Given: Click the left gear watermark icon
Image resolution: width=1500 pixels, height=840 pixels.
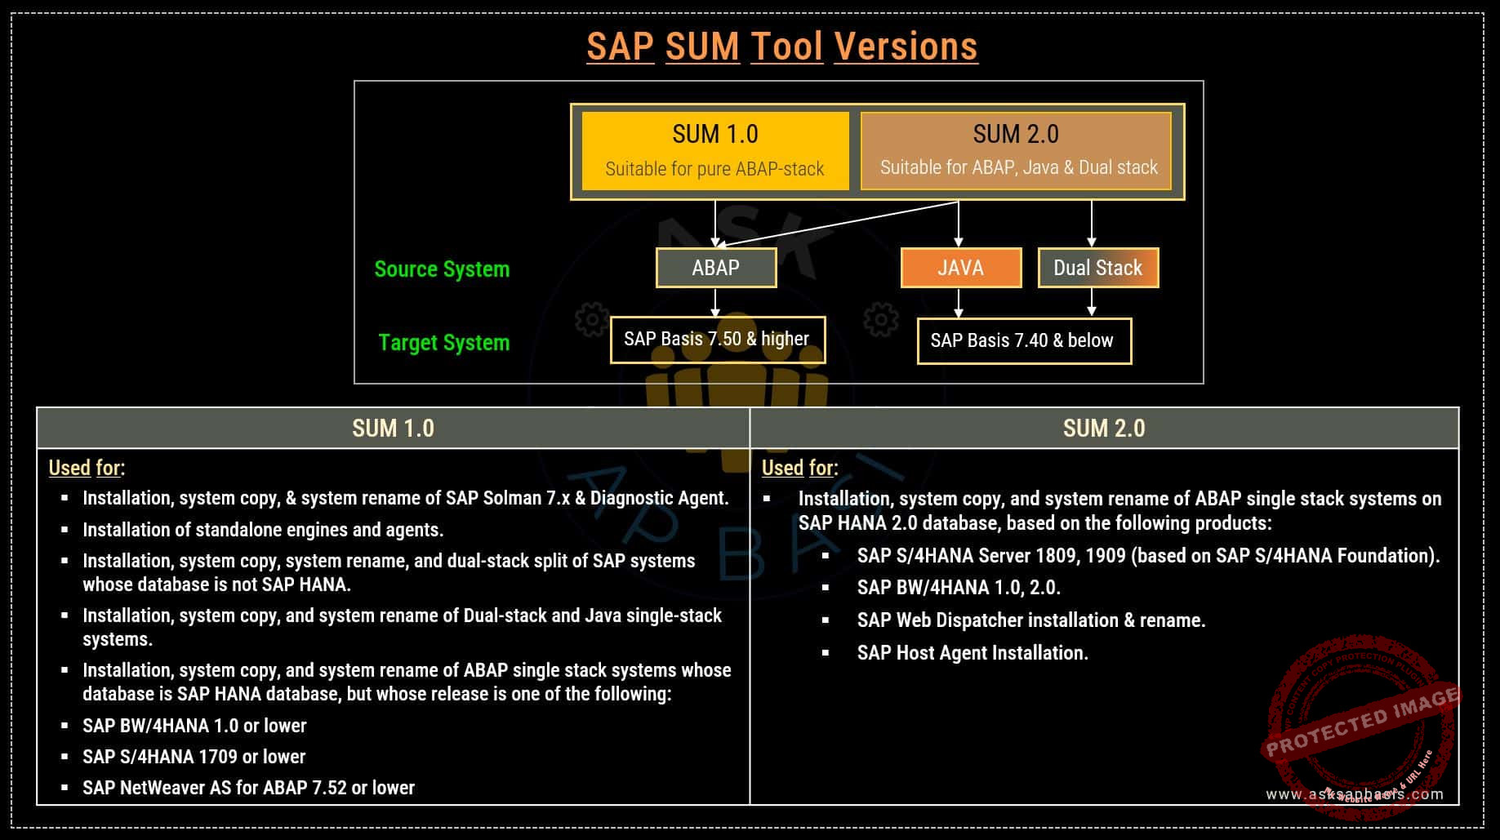Looking at the screenshot, I should tap(591, 319).
